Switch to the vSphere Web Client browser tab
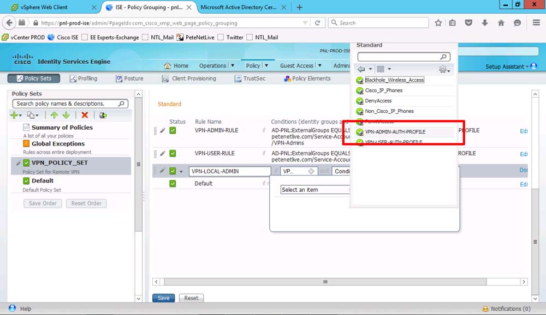Screen dimensions: 546x315 [44, 7]
